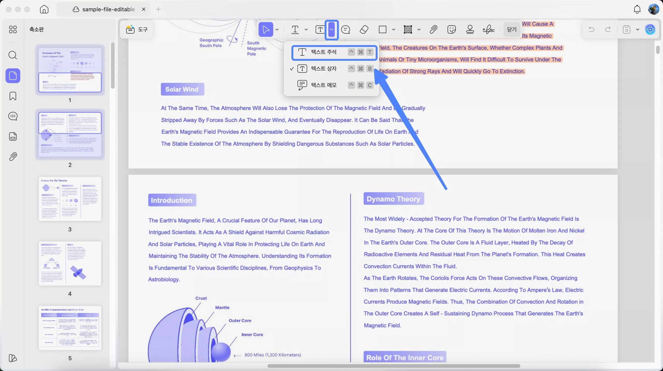Open the comments list sidebar icon

(13, 116)
